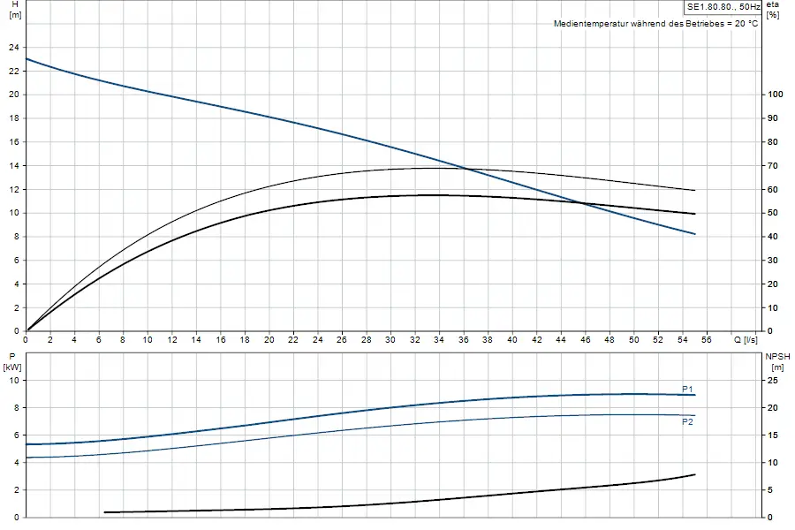Click the 54 tick on the Q axis
Screen dimensions: 795x530
click(683, 340)
